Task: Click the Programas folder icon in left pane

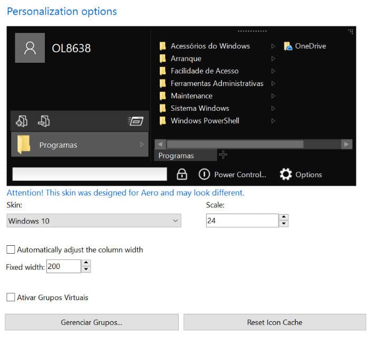Action: (24, 145)
